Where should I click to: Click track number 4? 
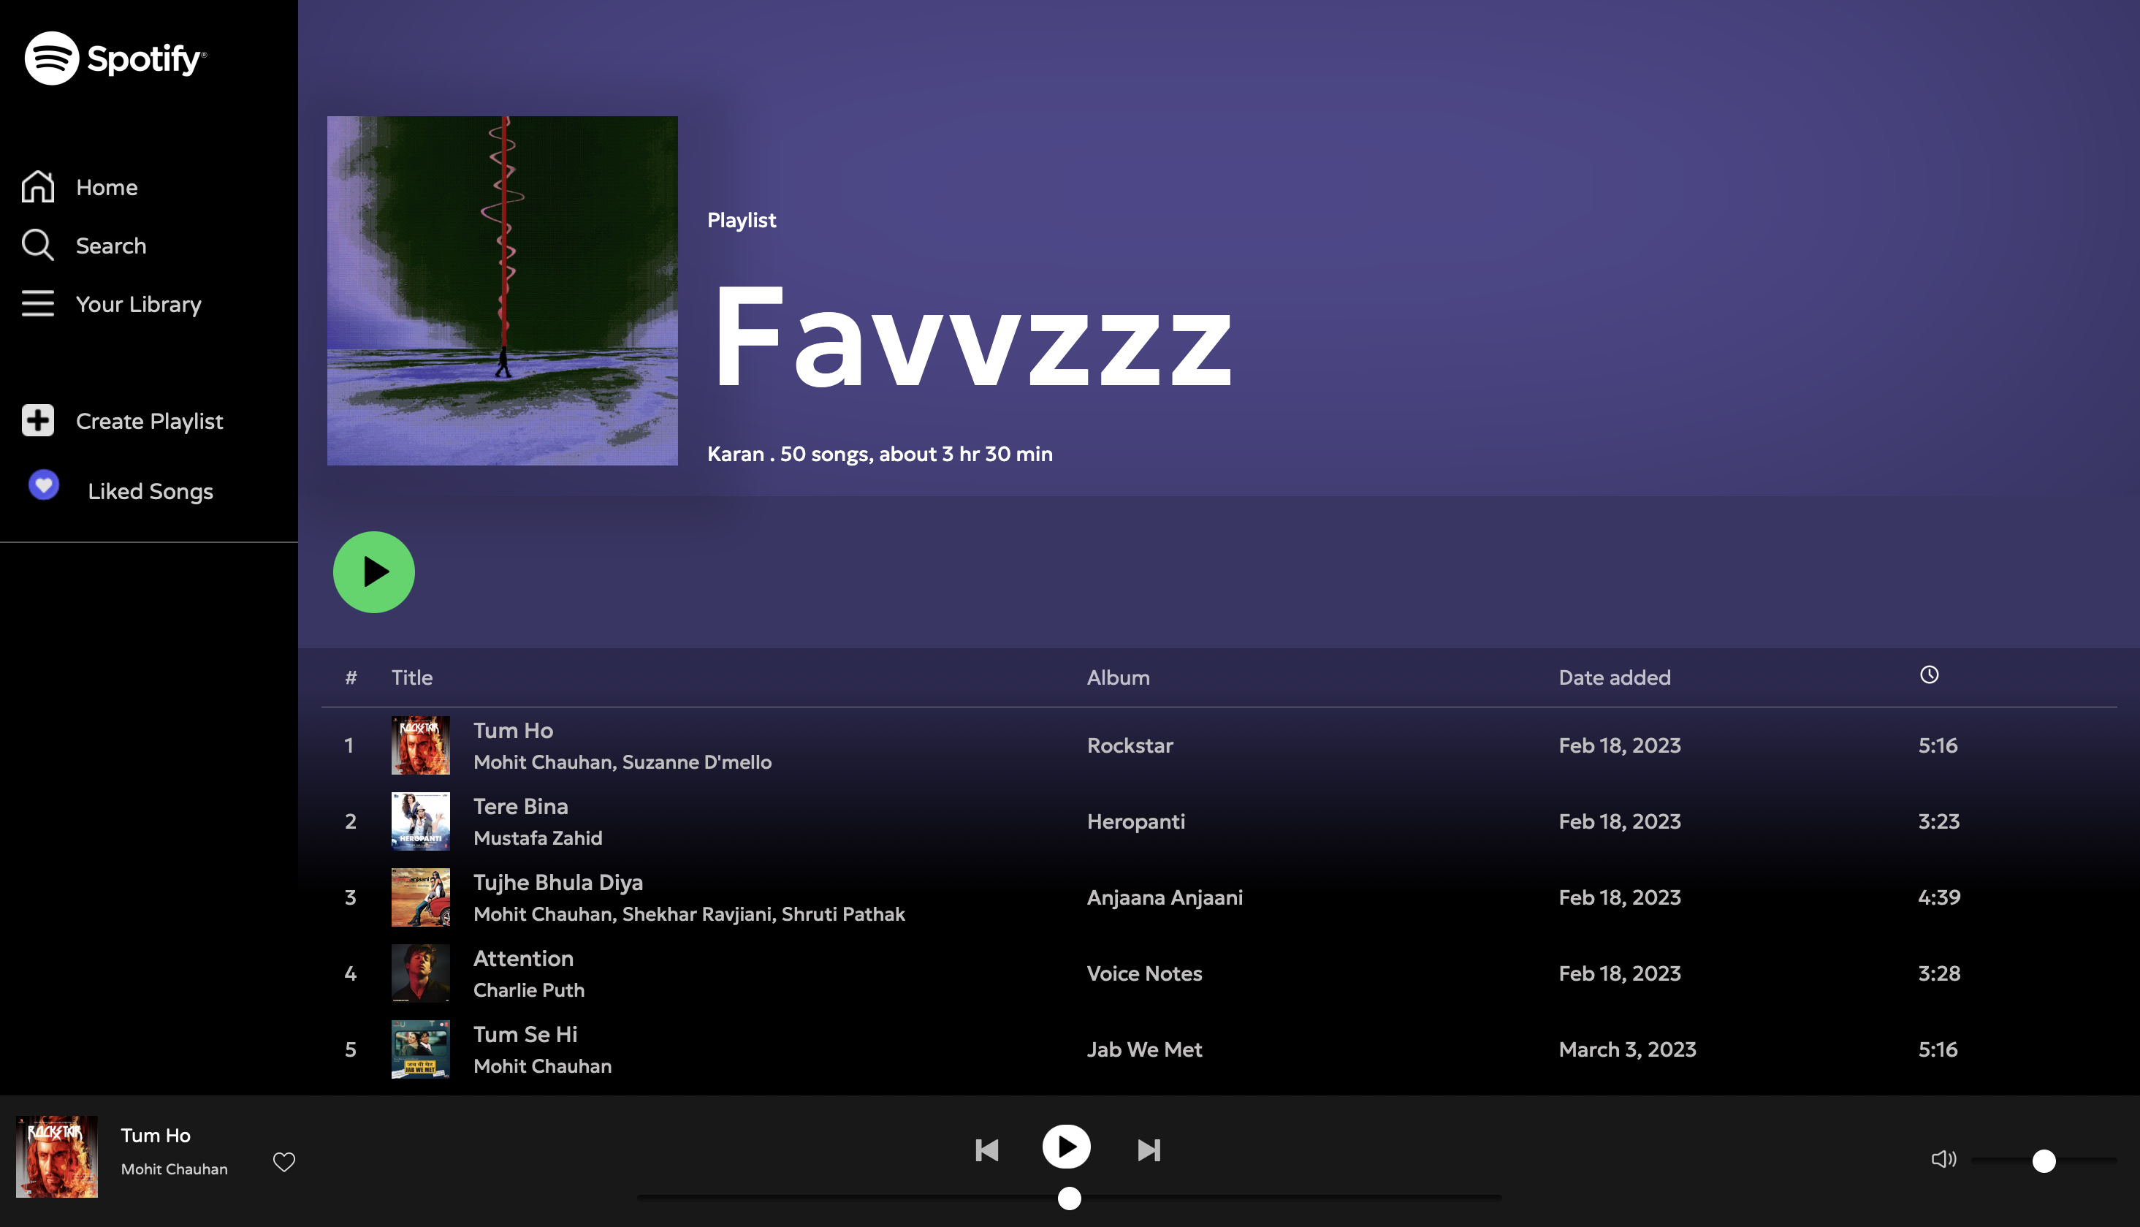(x=351, y=973)
